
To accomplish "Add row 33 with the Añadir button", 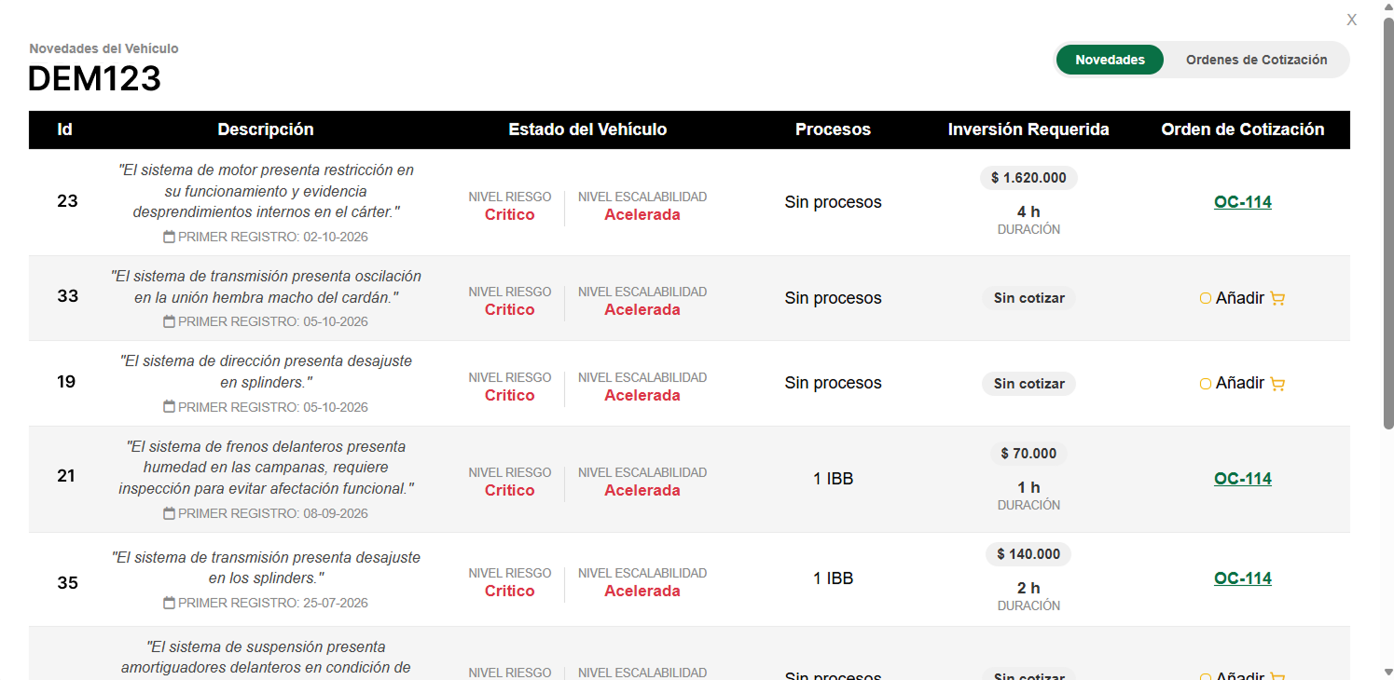I will 1242,298.
